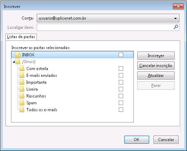Open the Conta account dropdown
Screen dimensions: 187x151
[x=108, y=18]
